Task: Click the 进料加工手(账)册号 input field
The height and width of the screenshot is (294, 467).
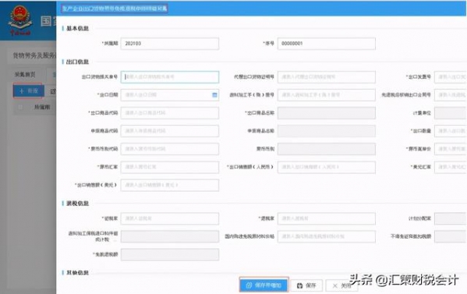Action: 327,95
